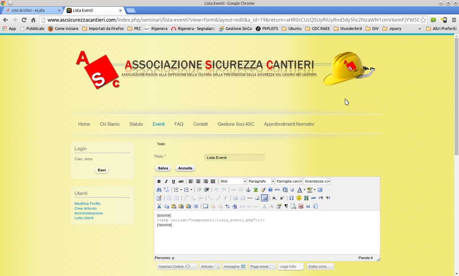The height and width of the screenshot is (276, 459).
Task: Apply subscript formatting
Action: pyautogui.click(x=274, y=198)
